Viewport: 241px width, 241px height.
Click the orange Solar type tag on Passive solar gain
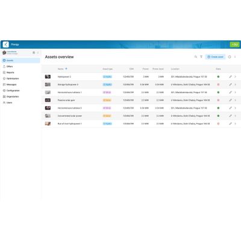pos(107,100)
